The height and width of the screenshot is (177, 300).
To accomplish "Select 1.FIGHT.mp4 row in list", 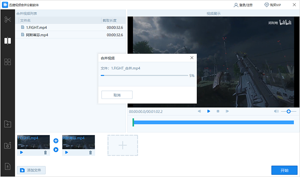I will coord(71,27).
